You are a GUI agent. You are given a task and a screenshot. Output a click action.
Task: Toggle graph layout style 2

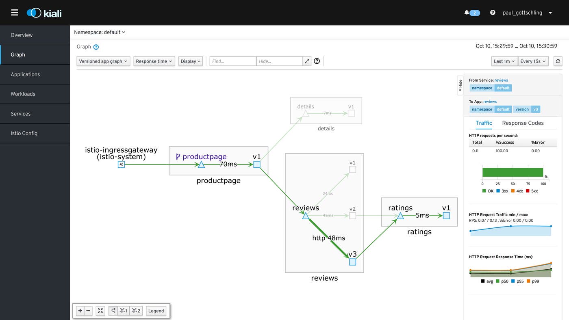point(136,311)
